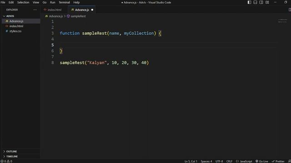Screen dimensions: 291x163
Task: Click the split editor icon
Action: pyautogui.click(x=290, y=10)
